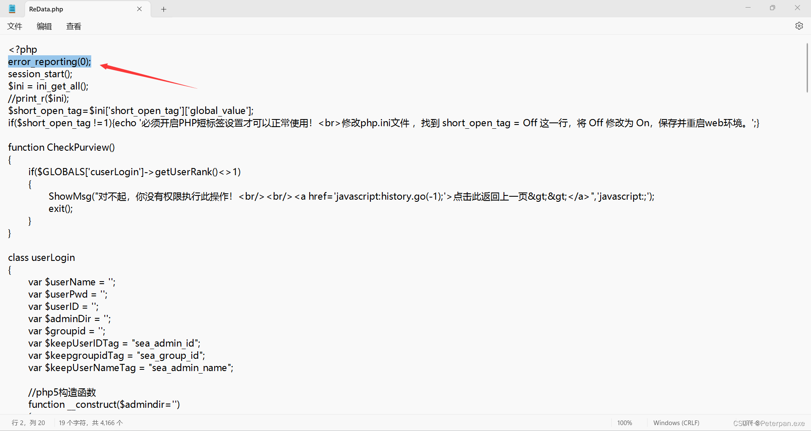811x431 pixels.
Task: Add a new tab with plus button
Action: click(x=163, y=9)
